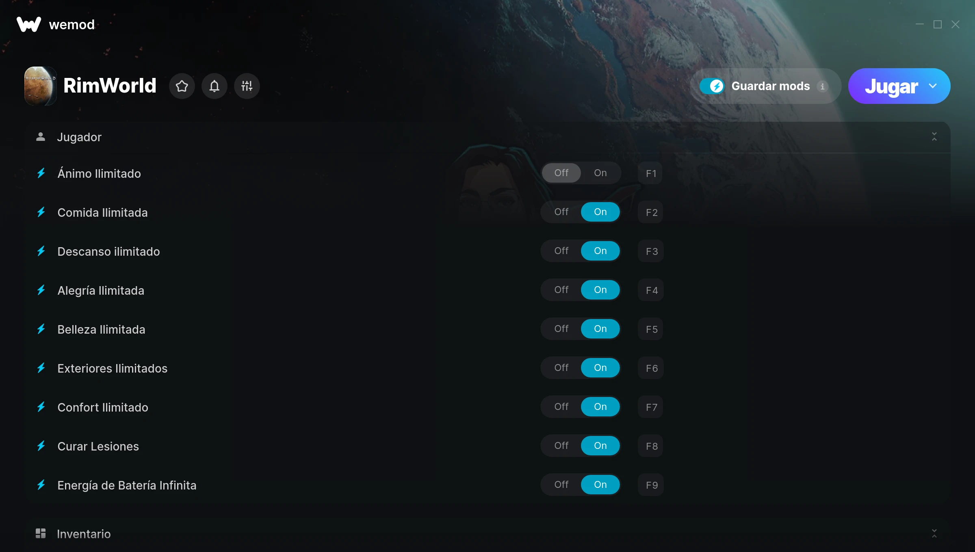
Task: Expand the Inventario section chevron
Action: (934, 533)
